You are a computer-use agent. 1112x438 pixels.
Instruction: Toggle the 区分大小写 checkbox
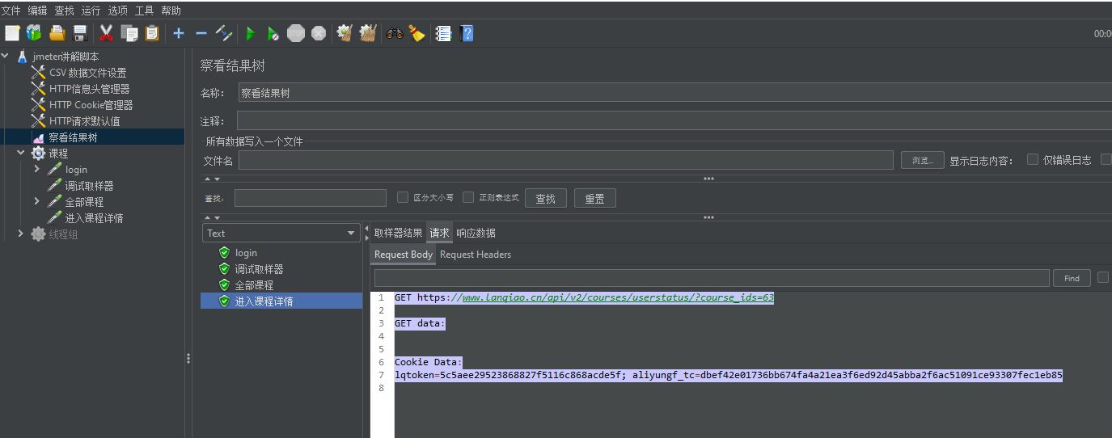click(403, 197)
